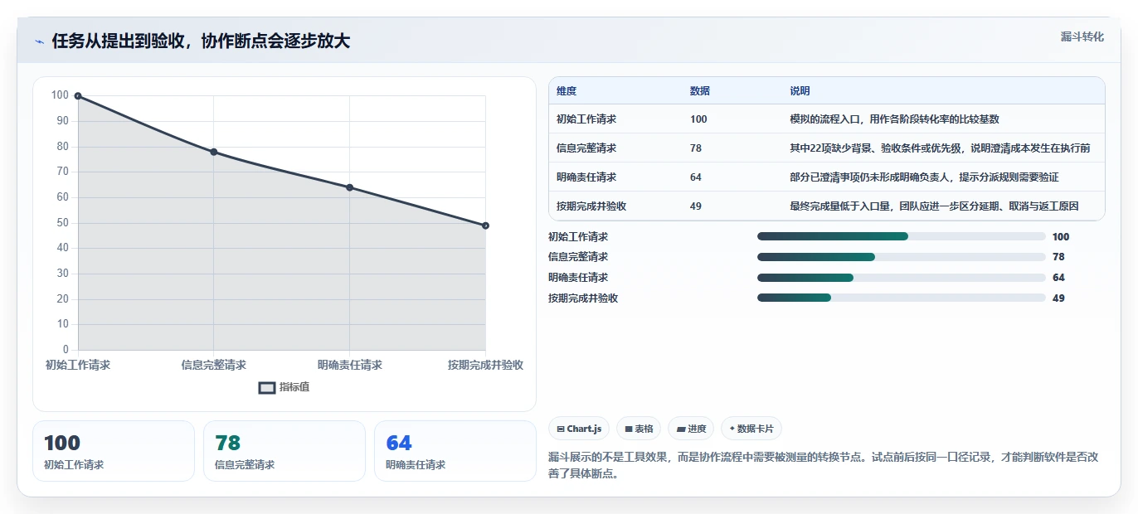Image resolution: width=1138 pixels, height=514 pixels.
Task: Click the 信息完整请求 progress row label
Action: [x=578, y=257]
